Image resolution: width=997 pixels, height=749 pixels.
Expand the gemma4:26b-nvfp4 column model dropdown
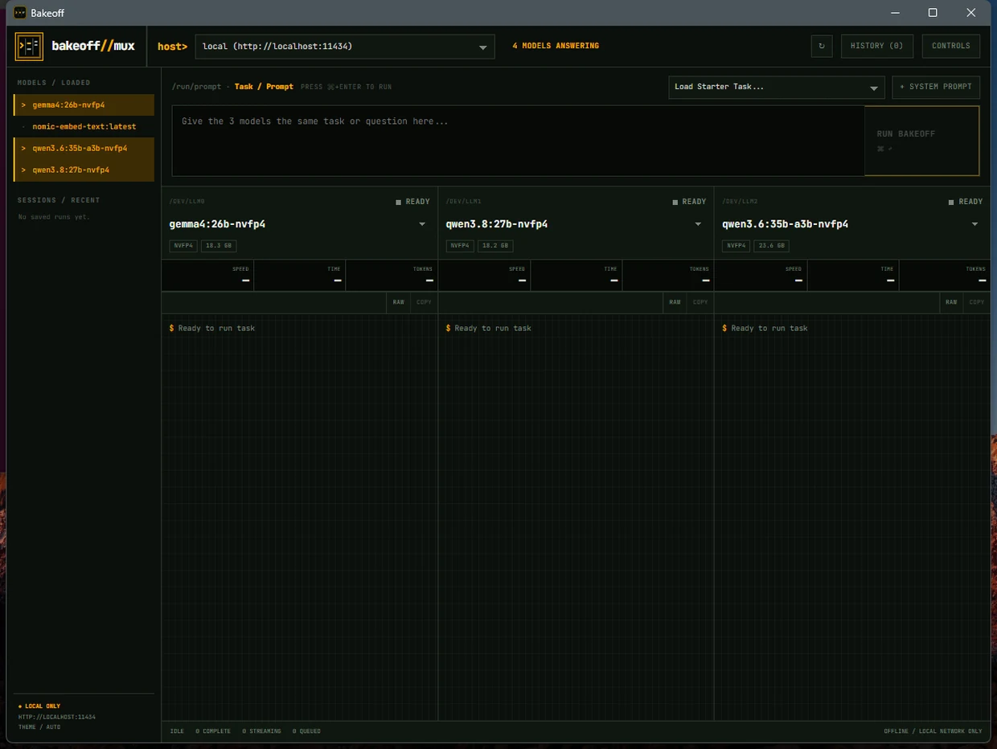pyautogui.click(x=422, y=224)
